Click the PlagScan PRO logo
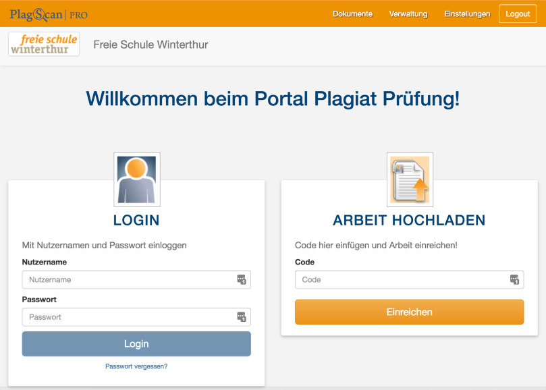The image size is (546, 390). click(x=49, y=14)
